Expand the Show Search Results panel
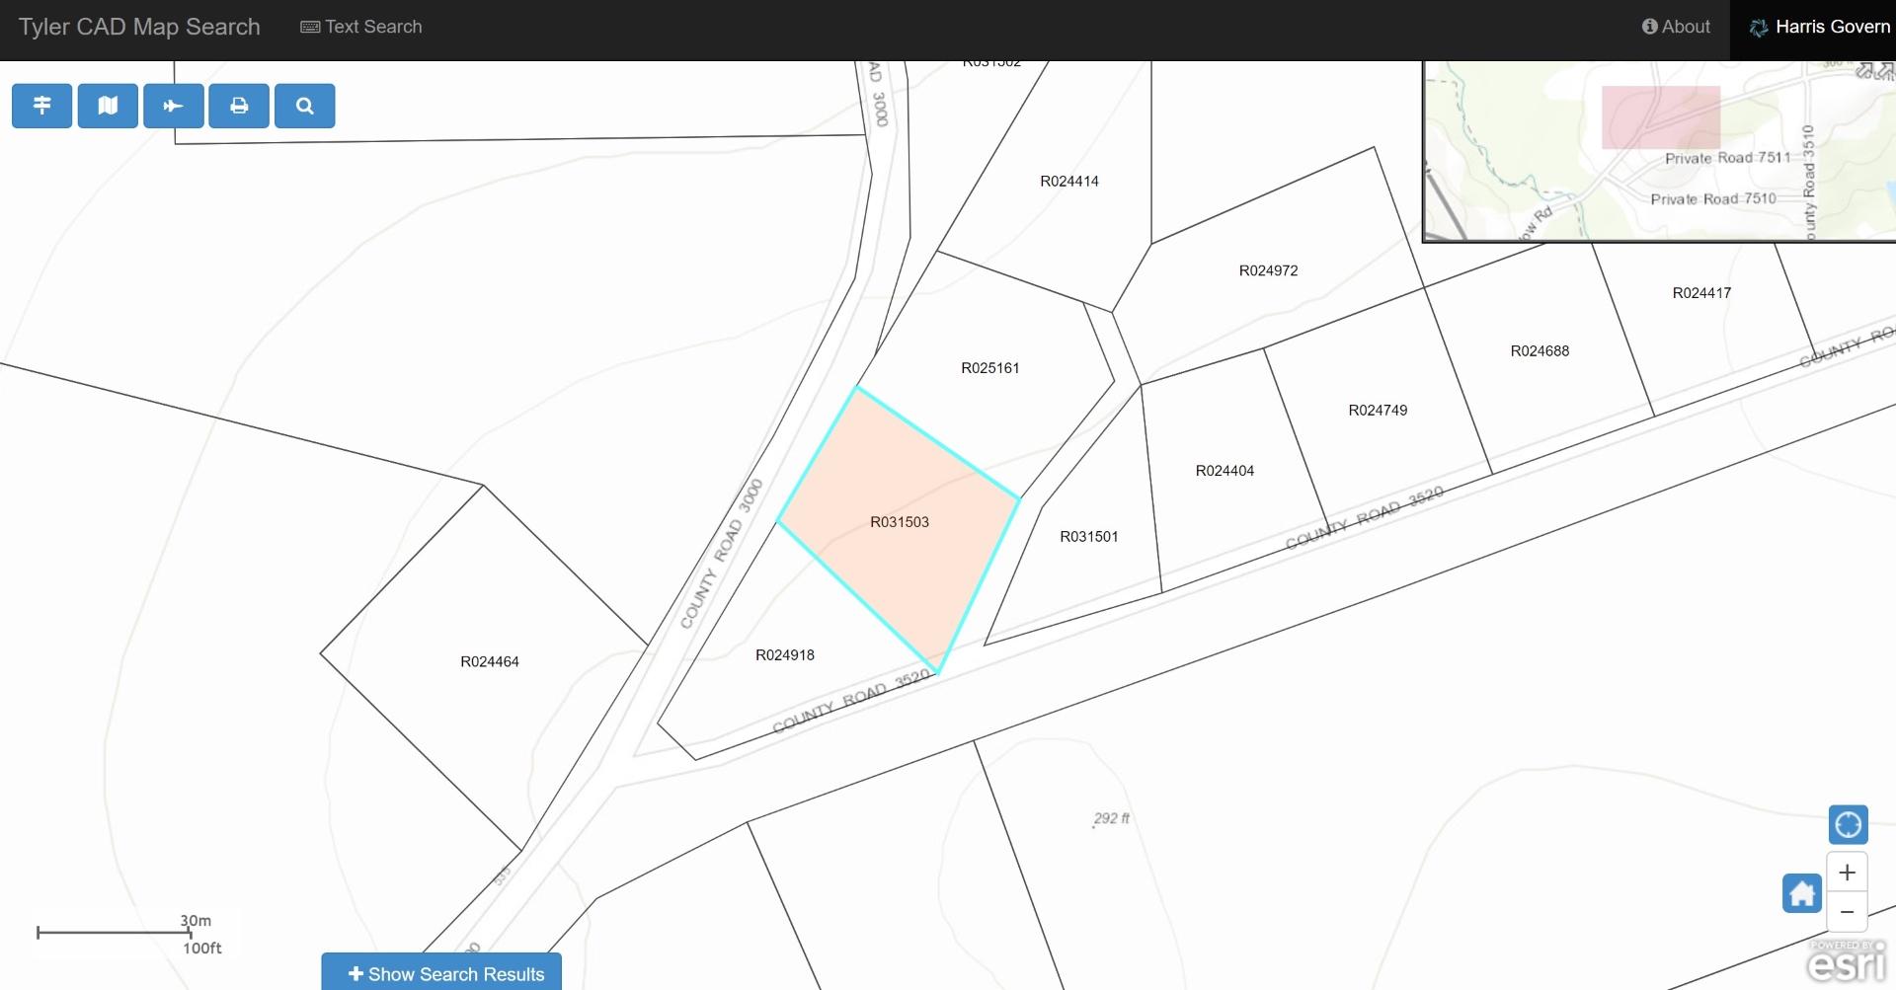This screenshot has width=1896, height=990. (440, 973)
